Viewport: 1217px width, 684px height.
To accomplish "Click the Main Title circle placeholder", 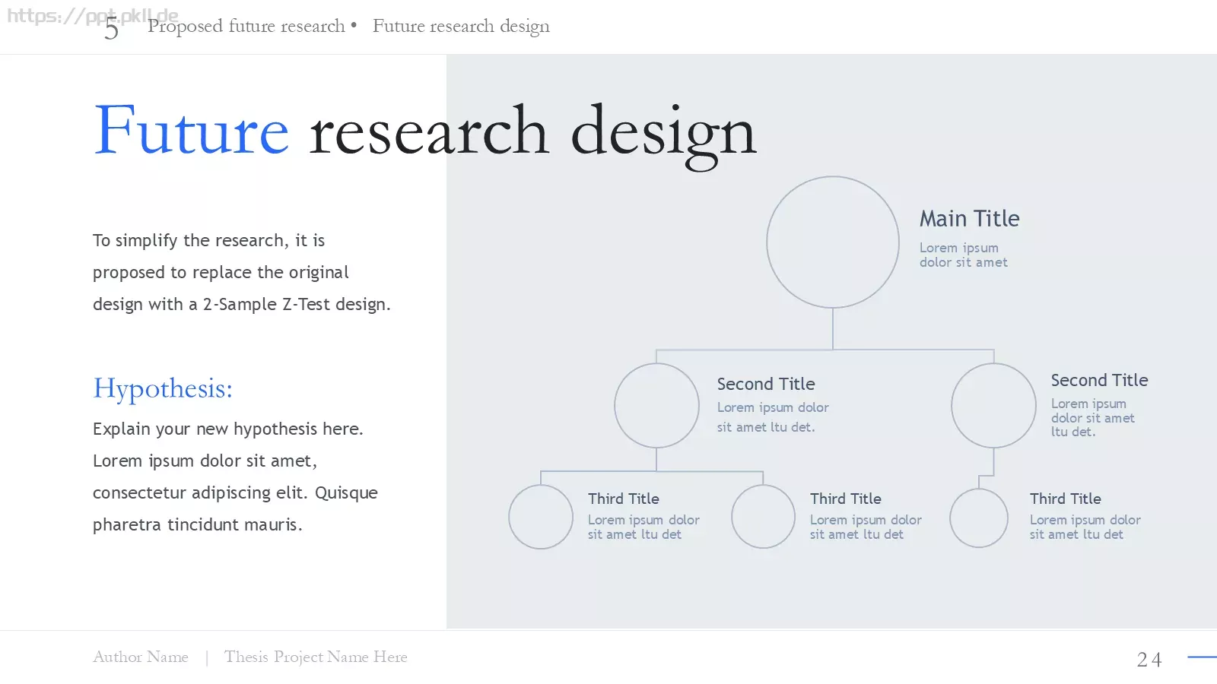I will pos(833,242).
